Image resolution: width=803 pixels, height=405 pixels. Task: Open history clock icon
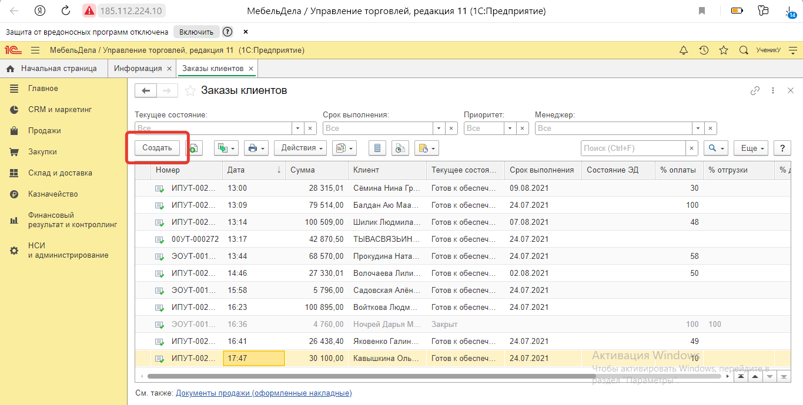704,50
